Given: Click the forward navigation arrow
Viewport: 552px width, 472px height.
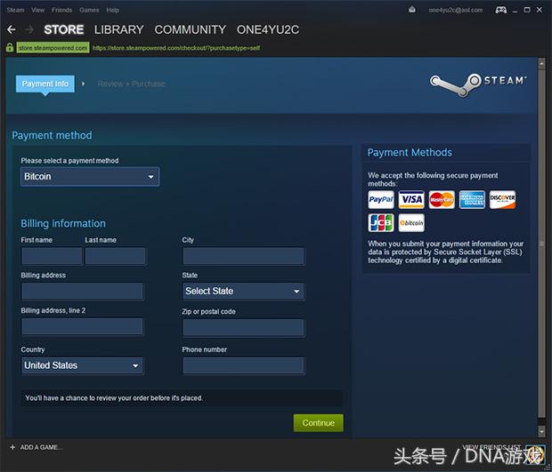Looking at the screenshot, I should (x=30, y=29).
